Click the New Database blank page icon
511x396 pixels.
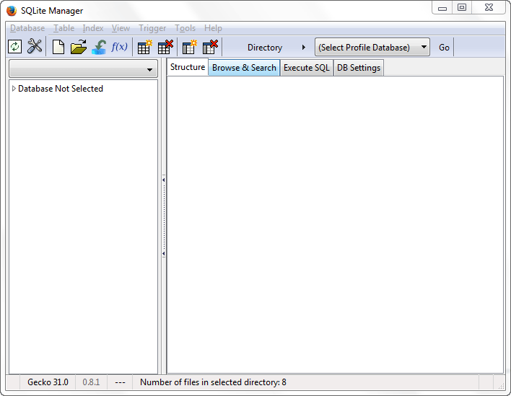coord(58,47)
